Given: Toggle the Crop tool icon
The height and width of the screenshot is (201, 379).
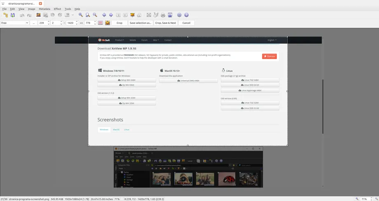Looking at the screenshot, I should 38,15.
